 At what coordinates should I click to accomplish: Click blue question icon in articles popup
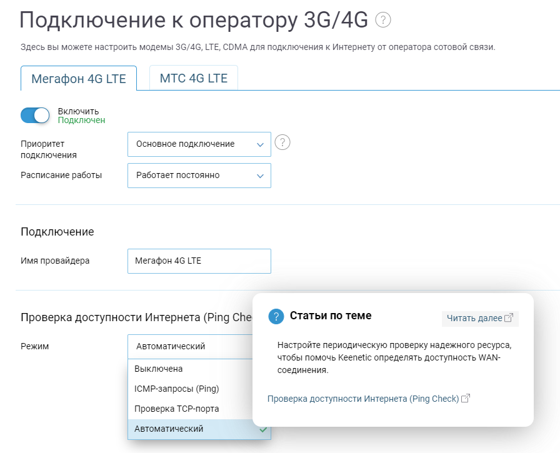pyautogui.click(x=276, y=316)
